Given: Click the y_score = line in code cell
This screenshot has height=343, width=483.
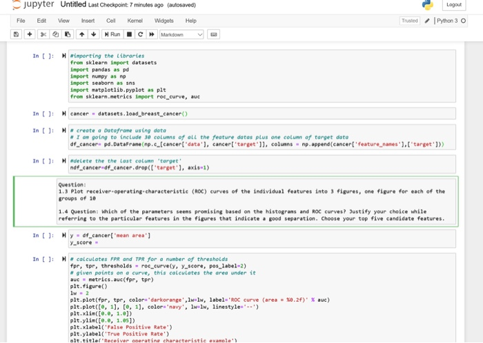Looking at the screenshot, I should (84, 242).
